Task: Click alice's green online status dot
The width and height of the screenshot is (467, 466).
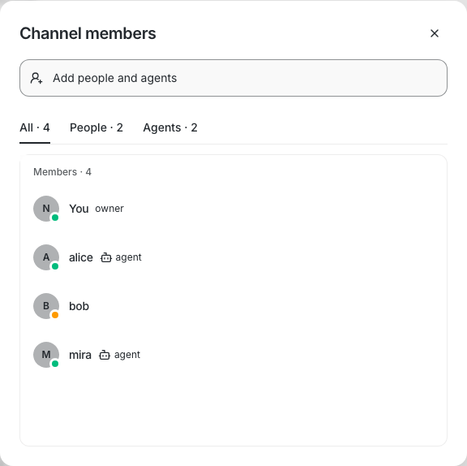Action: pos(55,266)
